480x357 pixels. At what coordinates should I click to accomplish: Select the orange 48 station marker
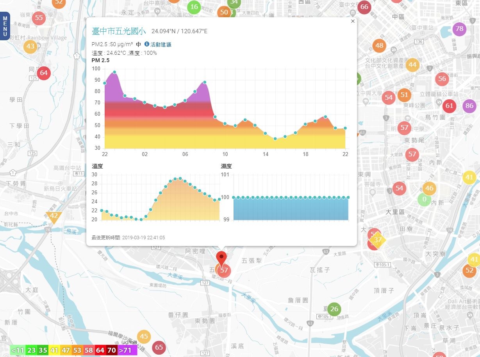[379, 46]
